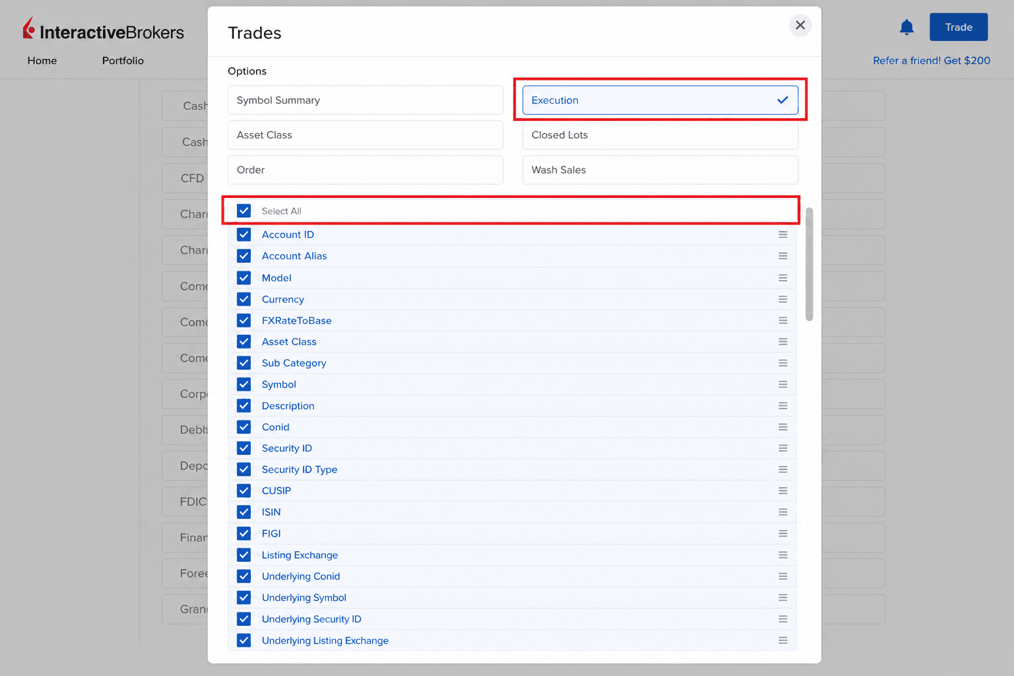Select the Symbol Summary option
Viewport: 1014px width, 676px height.
click(365, 100)
